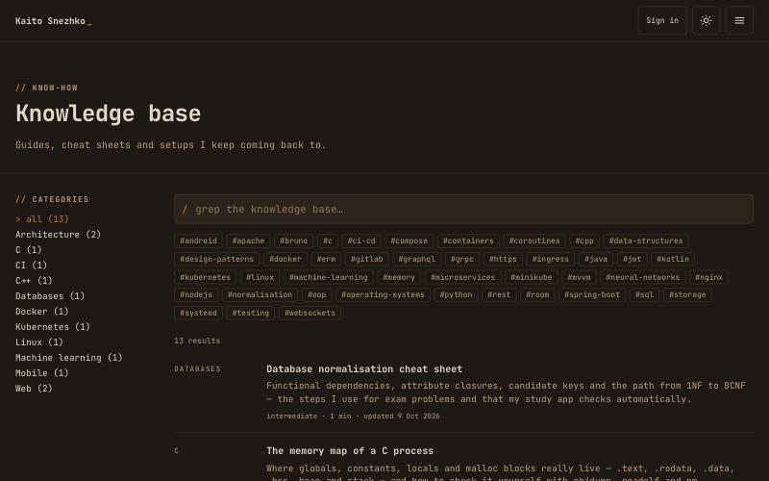Toggle the #compose tag filter
The image size is (769, 481).
409,241
